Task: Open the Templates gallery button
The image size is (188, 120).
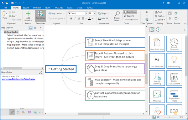Action: (40, 16)
